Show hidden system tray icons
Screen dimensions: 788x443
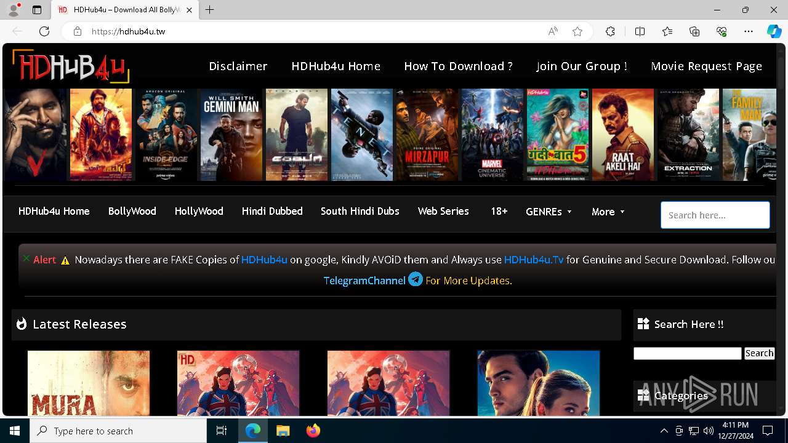click(664, 431)
